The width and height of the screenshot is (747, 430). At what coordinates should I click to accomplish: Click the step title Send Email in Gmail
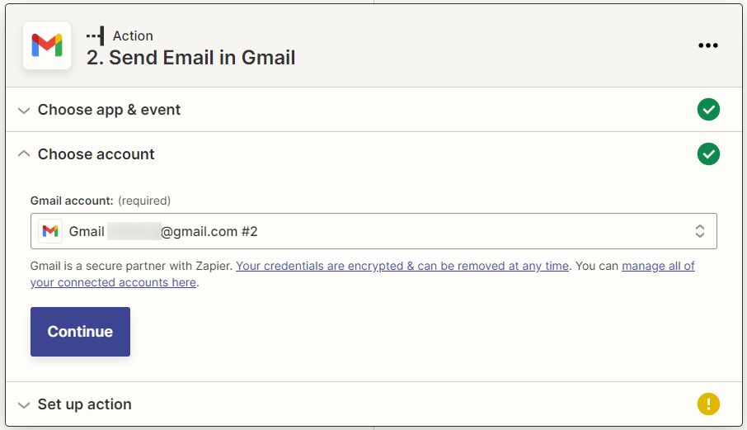point(190,58)
